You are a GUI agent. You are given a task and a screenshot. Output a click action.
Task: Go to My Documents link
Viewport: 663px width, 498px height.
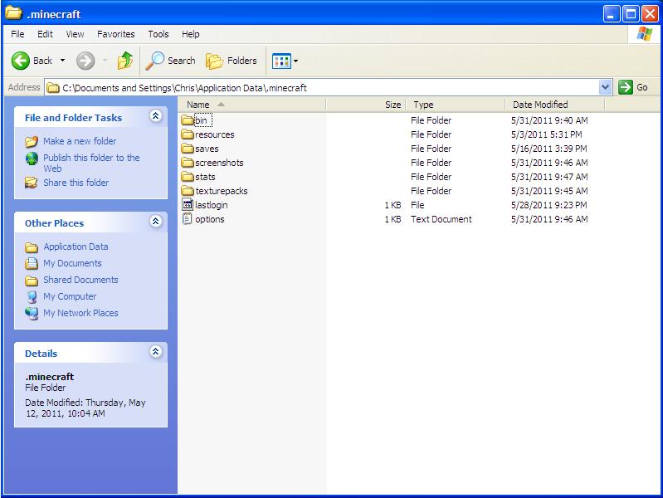pyautogui.click(x=72, y=263)
